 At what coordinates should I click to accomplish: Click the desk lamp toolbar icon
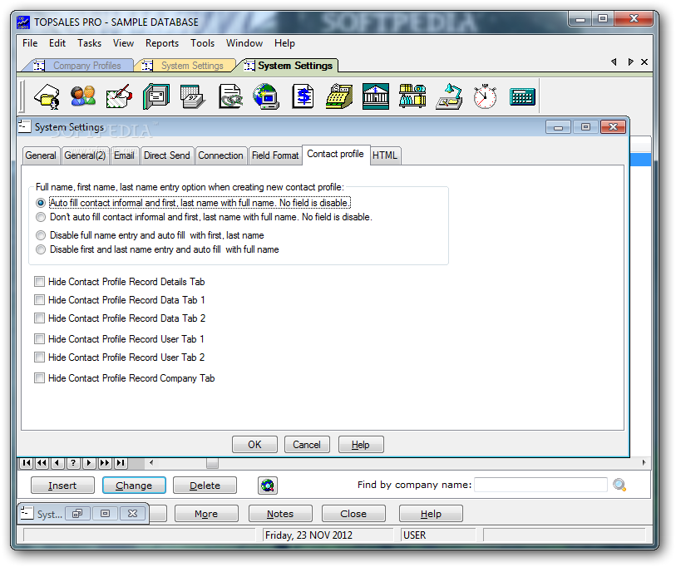click(449, 96)
